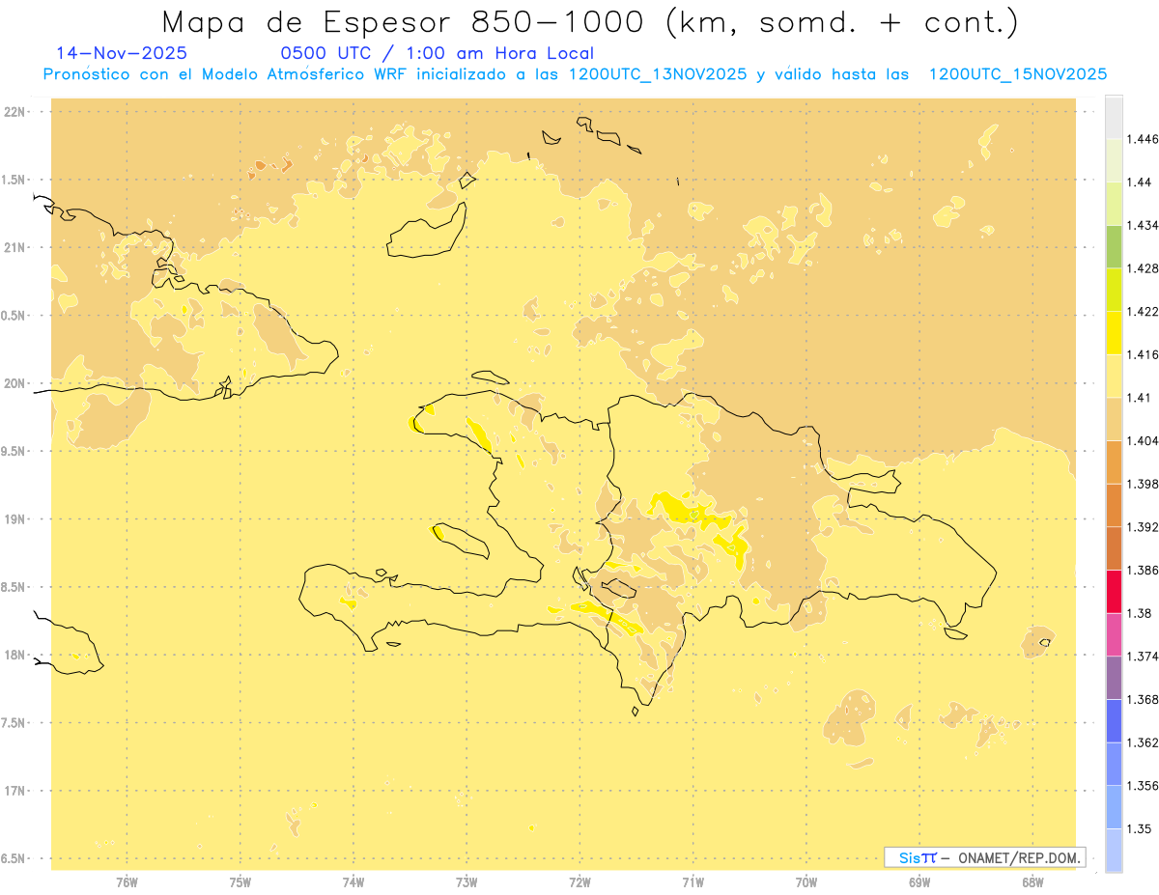The height and width of the screenshot is (895, 1159).
Task: Click the tan legend swatch between 1.404 and 1.41
Action: tap(1114, 419)
